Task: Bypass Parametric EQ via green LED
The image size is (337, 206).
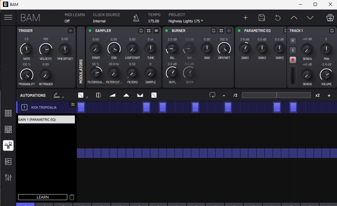Action: click(x=239, y=31)
